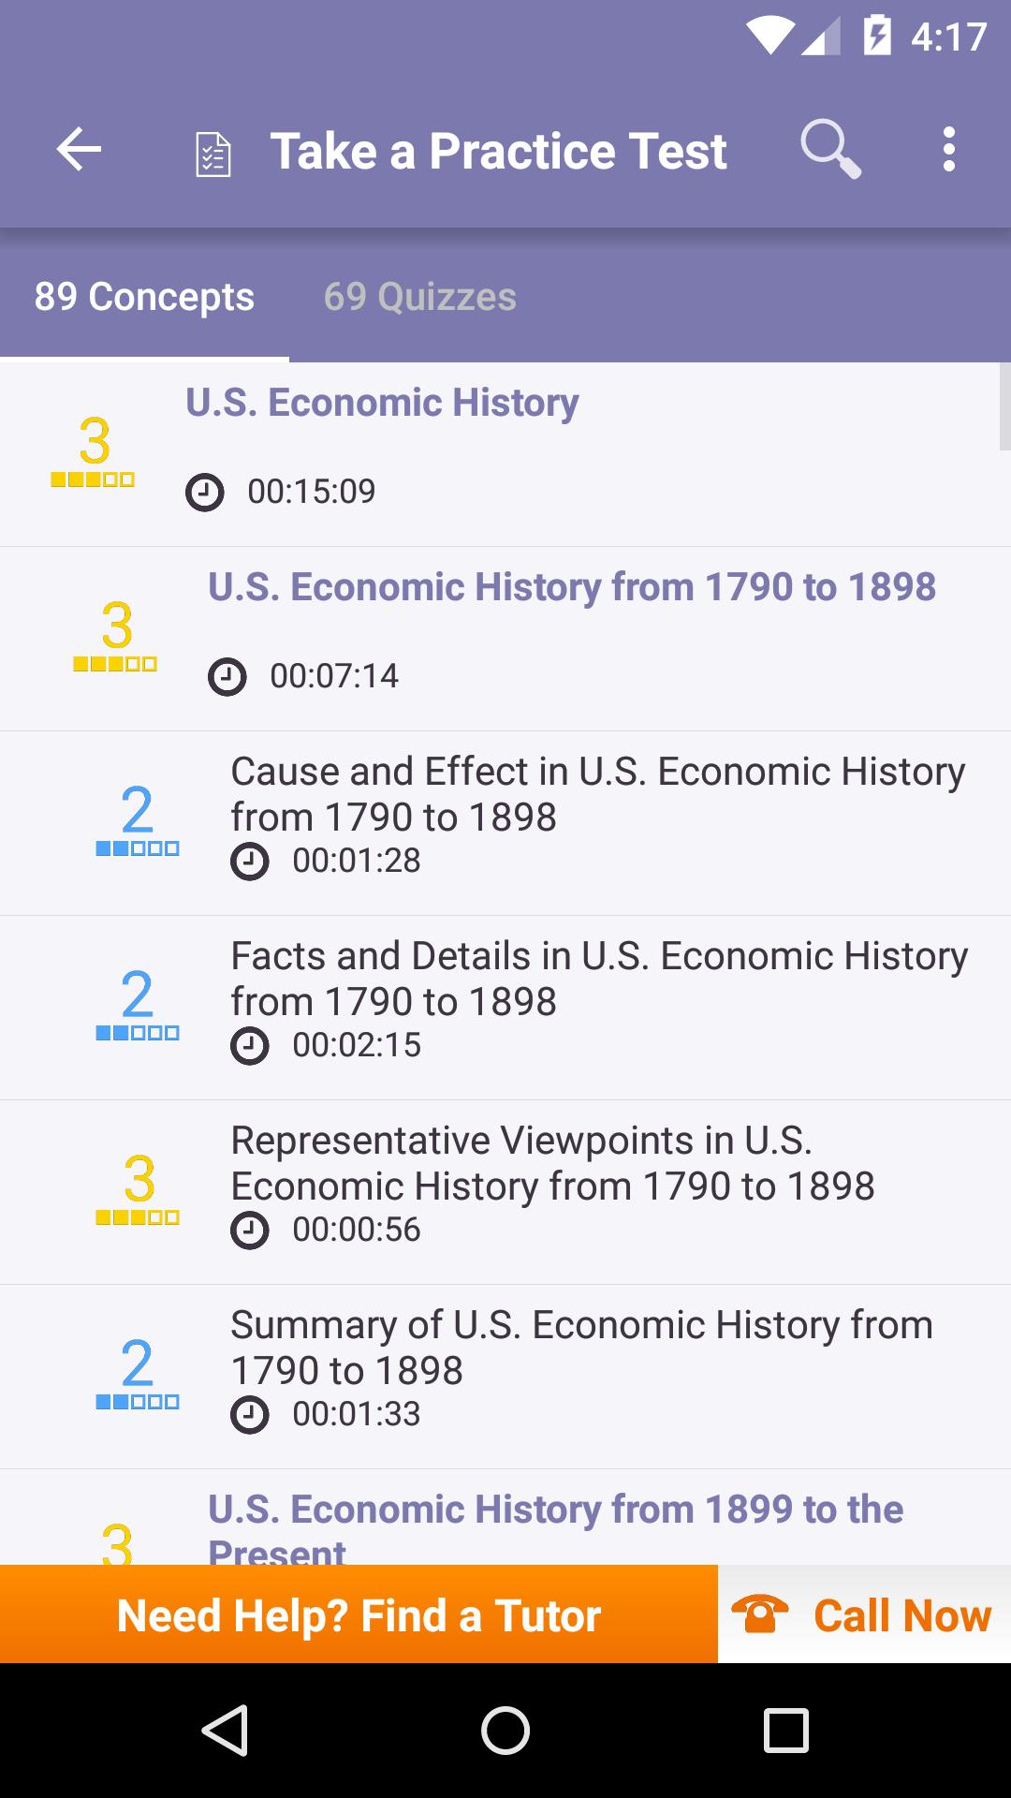Expand U.S. Economic History from 1790 to 1898
The height and width of the screenshot is (1798, 1011).
(505, 639)
